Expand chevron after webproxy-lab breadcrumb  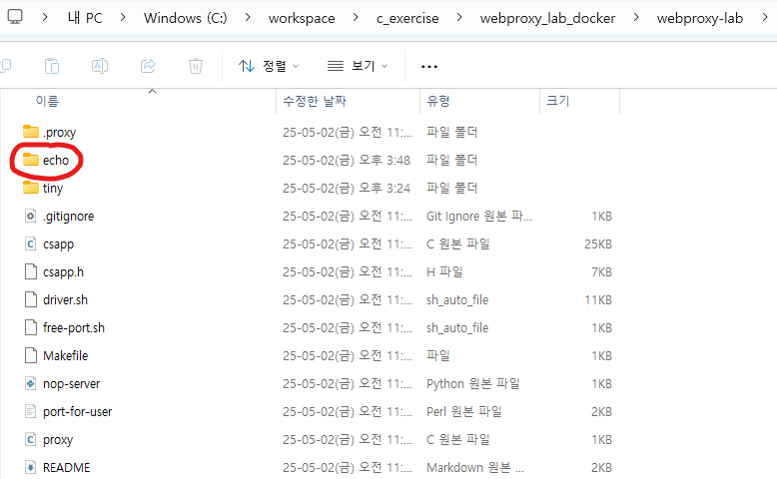click(x=765, y=17)
